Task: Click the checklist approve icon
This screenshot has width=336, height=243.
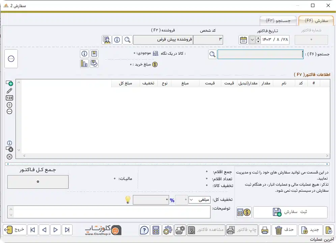Action: click(x=94, y=63)
